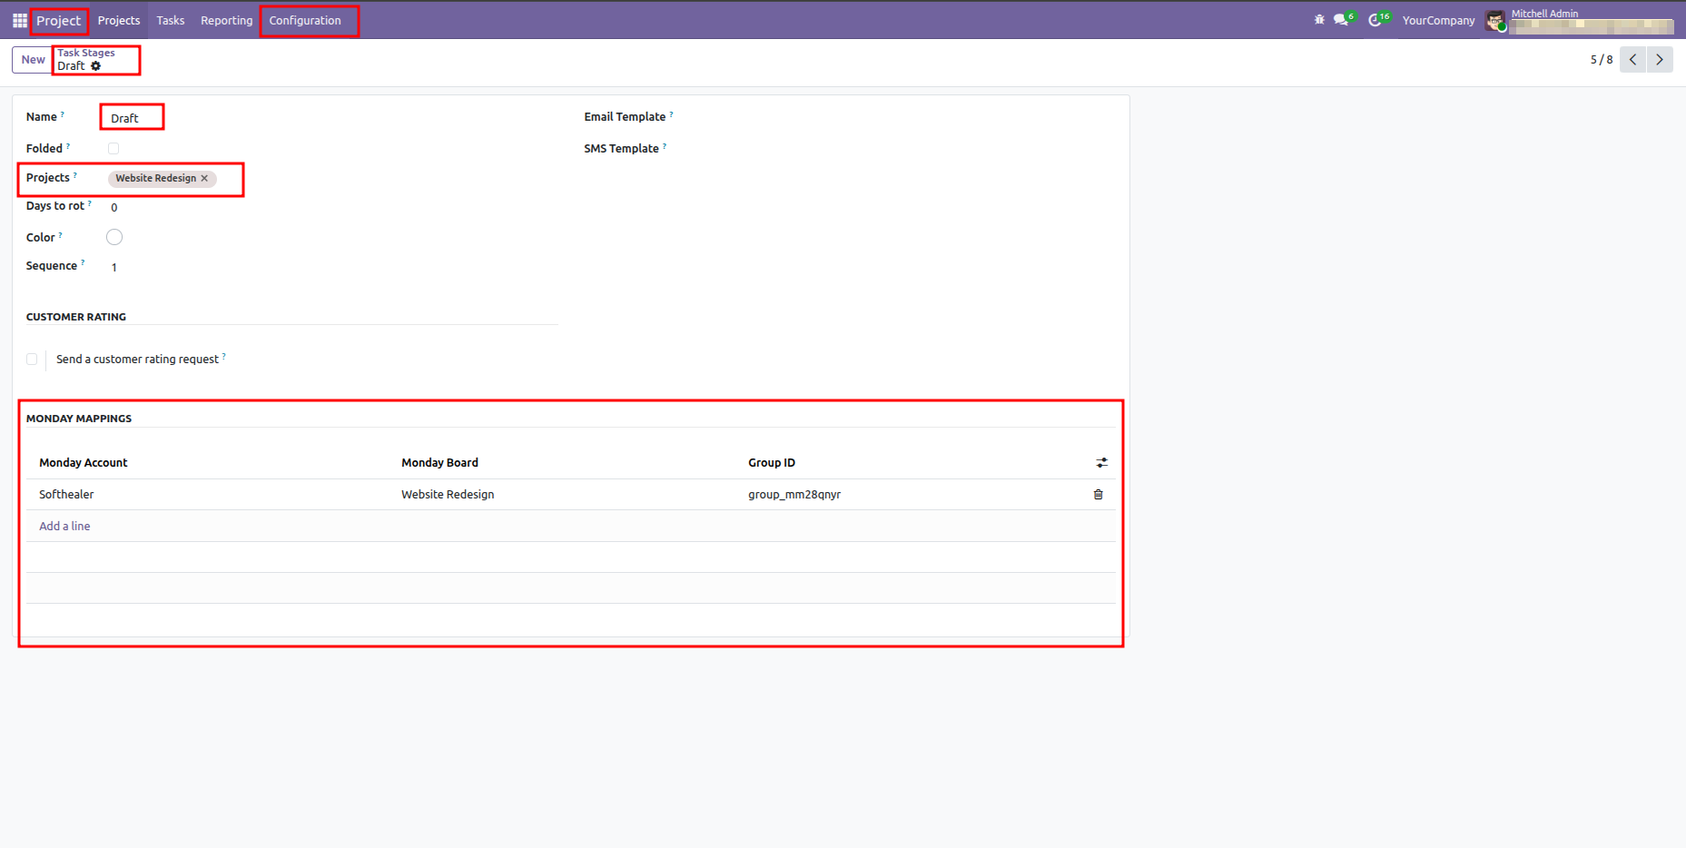Viewport: 1686px width, 848px height.
Task: Open the gear actions menu beside Draft
Action: [x=96, y=66]
